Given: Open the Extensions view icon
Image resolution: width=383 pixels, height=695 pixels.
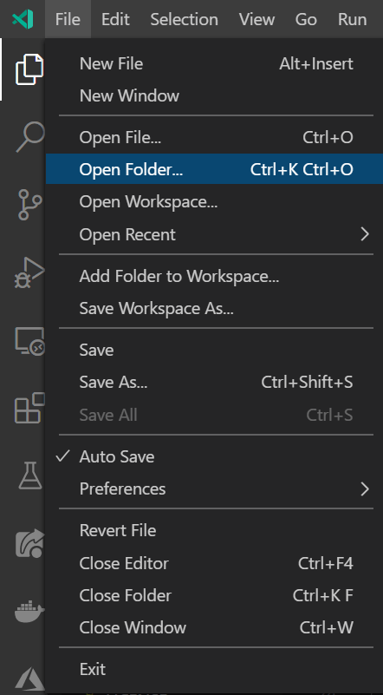Looking at the screenshot, I should 29,408.
